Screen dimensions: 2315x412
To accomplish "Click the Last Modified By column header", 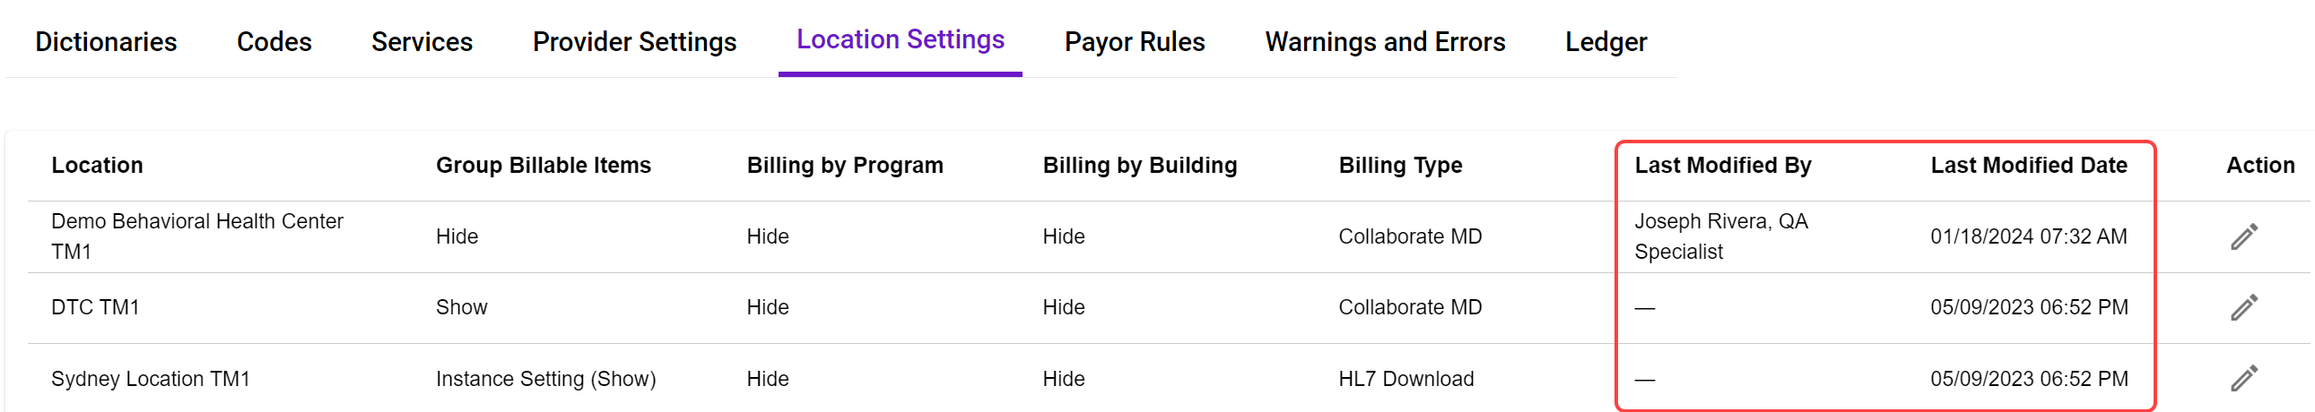I will click(x=1723, y=165).
